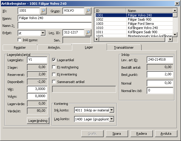The height and width of the screenshot is (141, 181).
Task: Click article list right scroll arrow
Action: click(x=170, y=39)
